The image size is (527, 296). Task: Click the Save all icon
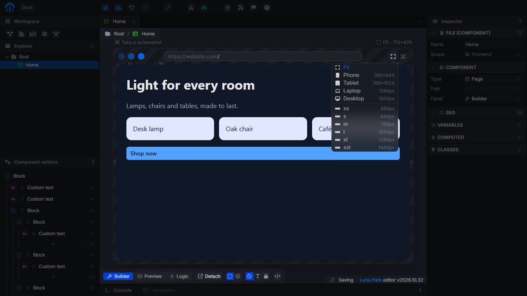tap(119, 7)
